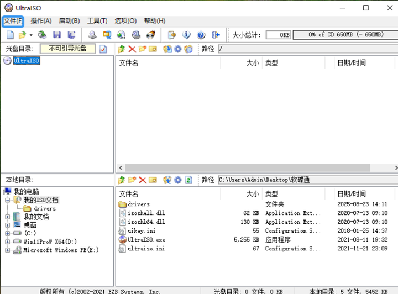Click Refresh icon in local pane toolbar
This screenshot has height=294, width=398.
pos(188,180)
